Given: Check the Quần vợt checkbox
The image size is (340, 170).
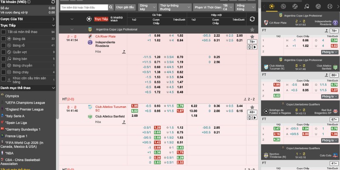Looking at the screenshot, I should [x=3, y=52].
